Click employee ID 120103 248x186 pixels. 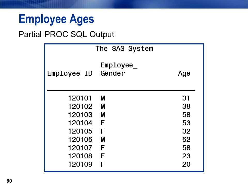[80, 115]
